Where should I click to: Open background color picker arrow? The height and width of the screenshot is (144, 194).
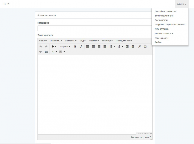pos(64,52)
